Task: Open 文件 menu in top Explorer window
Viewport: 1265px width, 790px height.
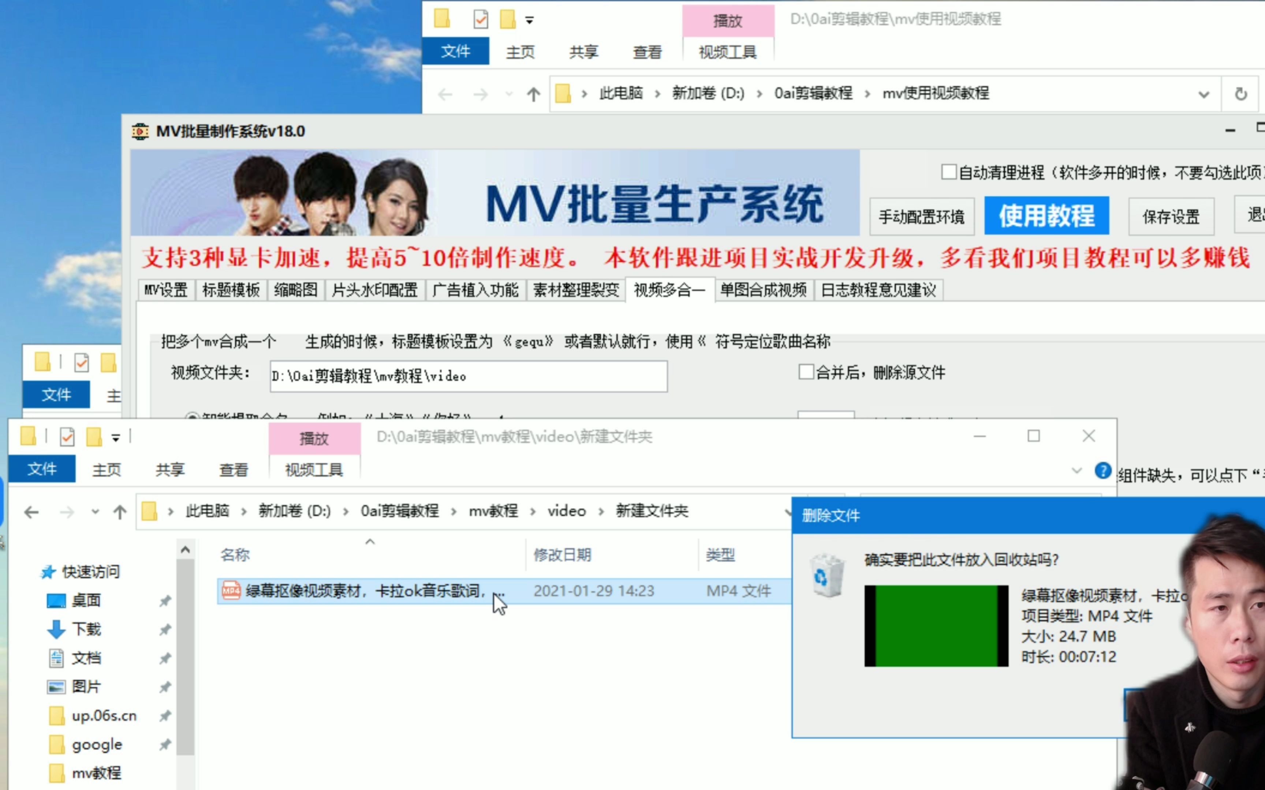Action: pos(455,51)
